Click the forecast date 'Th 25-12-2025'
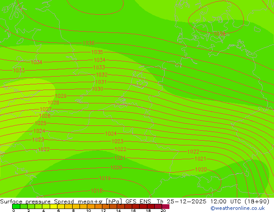The image size is (274, 212). pyautogui.click(x=182, y=202)
